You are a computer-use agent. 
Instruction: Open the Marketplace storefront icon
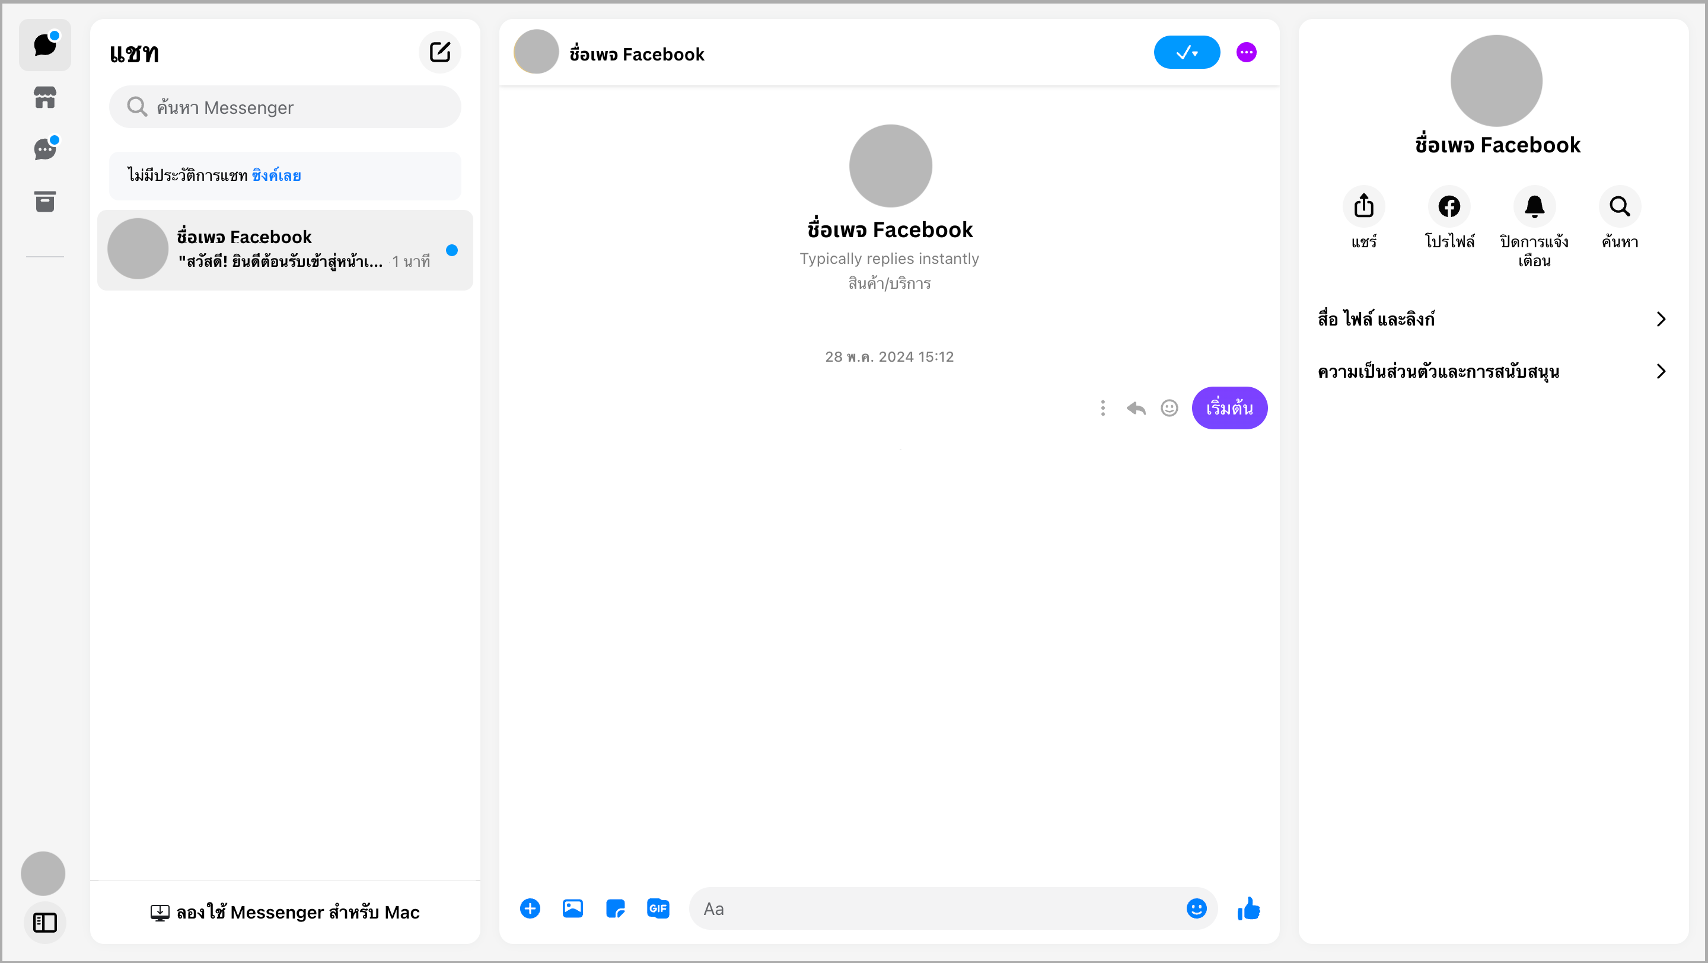point(44,97)
